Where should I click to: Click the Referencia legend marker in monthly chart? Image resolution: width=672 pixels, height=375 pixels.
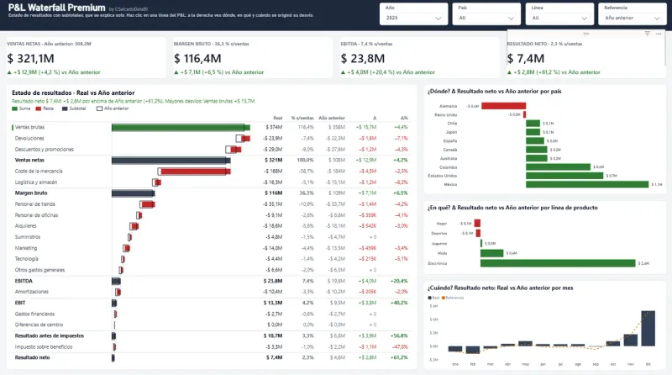click(444, 298)
